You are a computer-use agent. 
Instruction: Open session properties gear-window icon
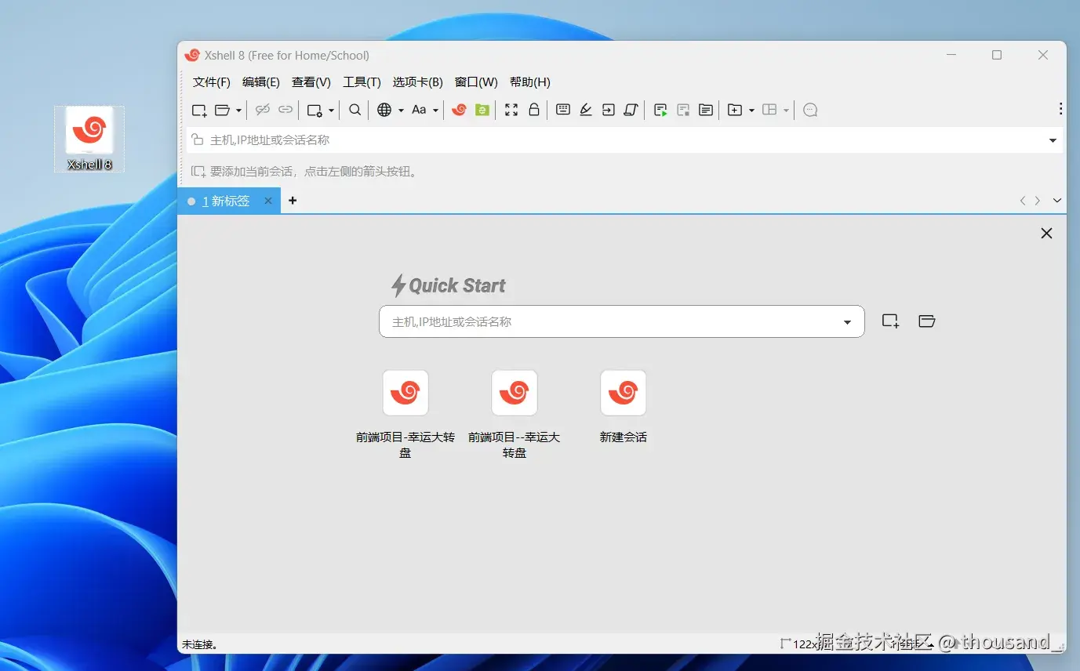point(315,111)
